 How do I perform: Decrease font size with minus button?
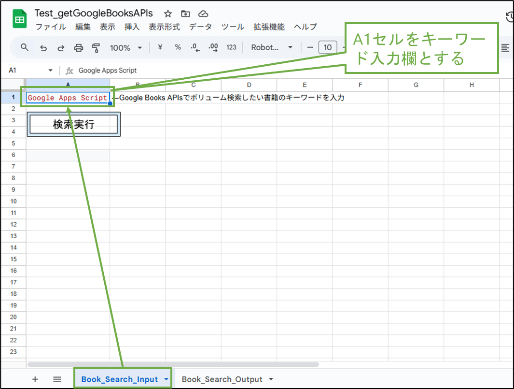[310, 48]
